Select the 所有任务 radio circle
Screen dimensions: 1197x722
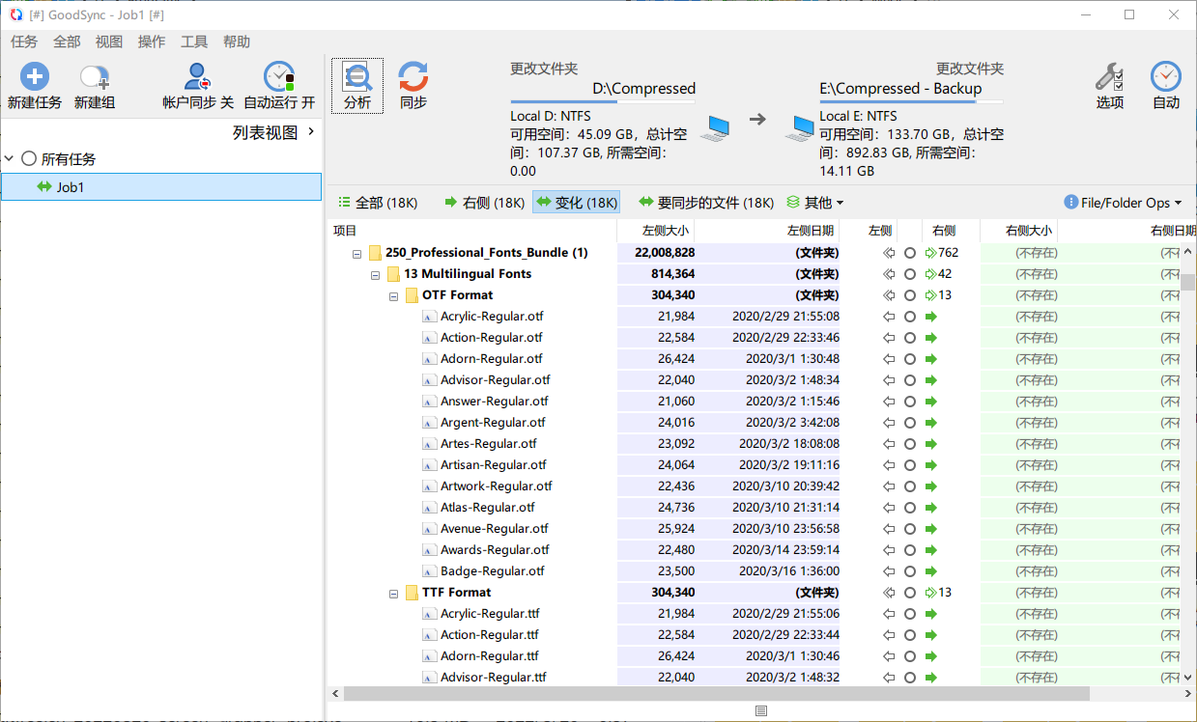click(29, 158)
